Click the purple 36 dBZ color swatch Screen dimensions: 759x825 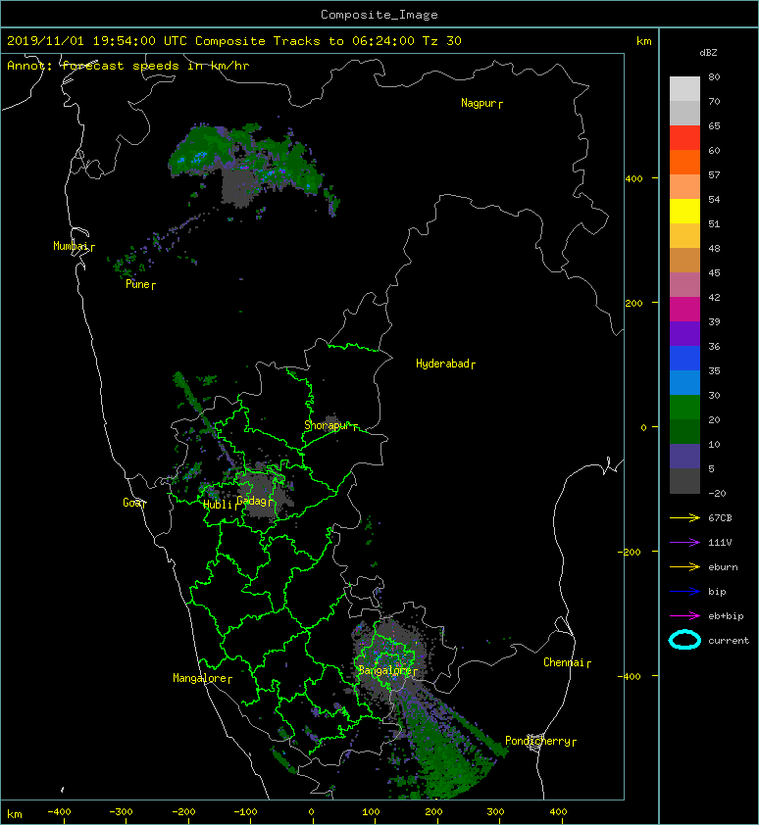[x=684, y=333]
